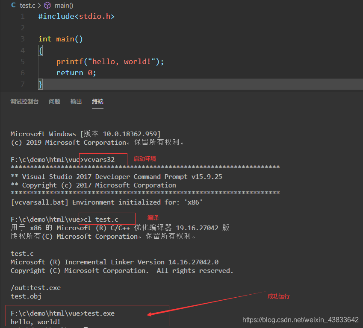Click the closing brace on line 7
Viewport: 363px width, 328px height.
41,84
